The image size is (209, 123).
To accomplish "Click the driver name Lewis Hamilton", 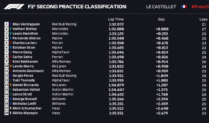I will pyautogui.click(x=25, y=34).
